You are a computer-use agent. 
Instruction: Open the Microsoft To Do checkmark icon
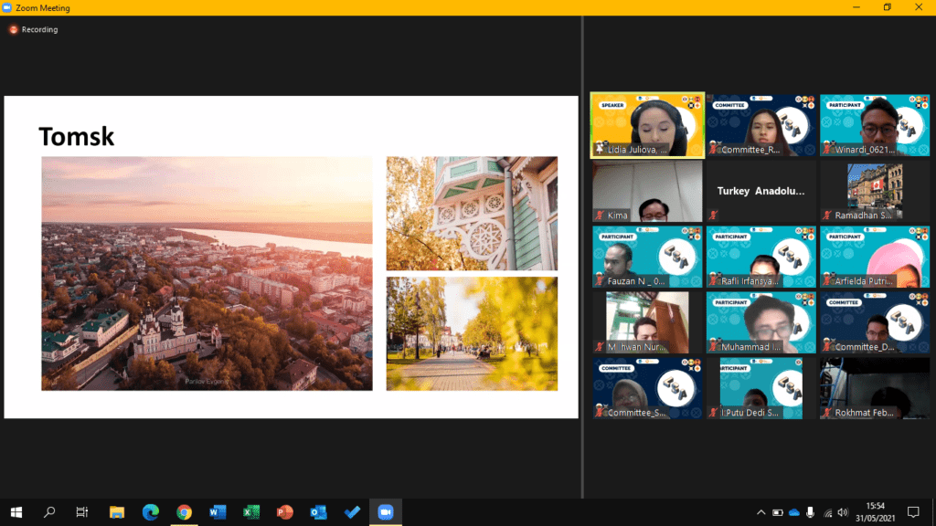[352, 512]
